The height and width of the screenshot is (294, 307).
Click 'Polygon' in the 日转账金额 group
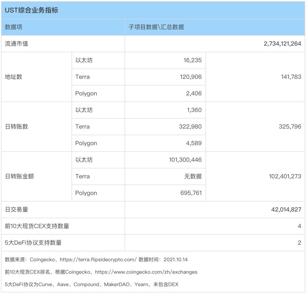point(86,193)
